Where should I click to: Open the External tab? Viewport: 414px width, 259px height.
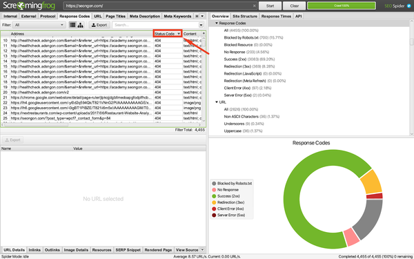[28, 16]
